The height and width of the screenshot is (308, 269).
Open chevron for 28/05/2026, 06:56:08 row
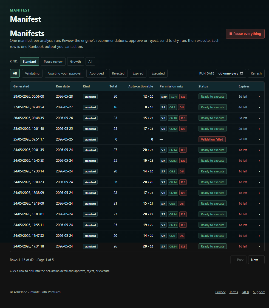259,97
